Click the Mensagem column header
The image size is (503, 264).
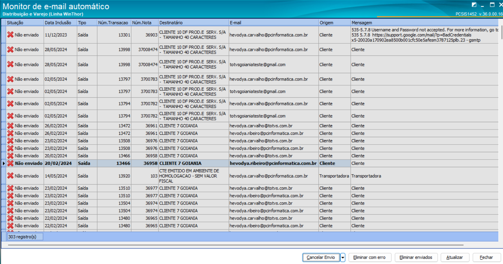[x=424, y=23]
